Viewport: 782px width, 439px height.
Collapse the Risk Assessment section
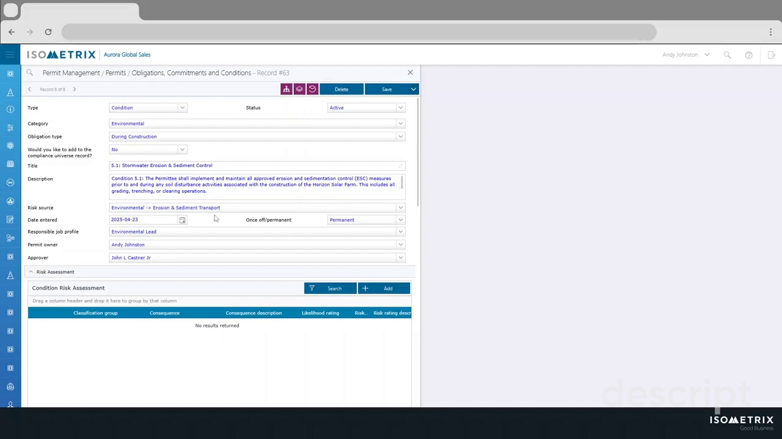click(x=31, y=272)
